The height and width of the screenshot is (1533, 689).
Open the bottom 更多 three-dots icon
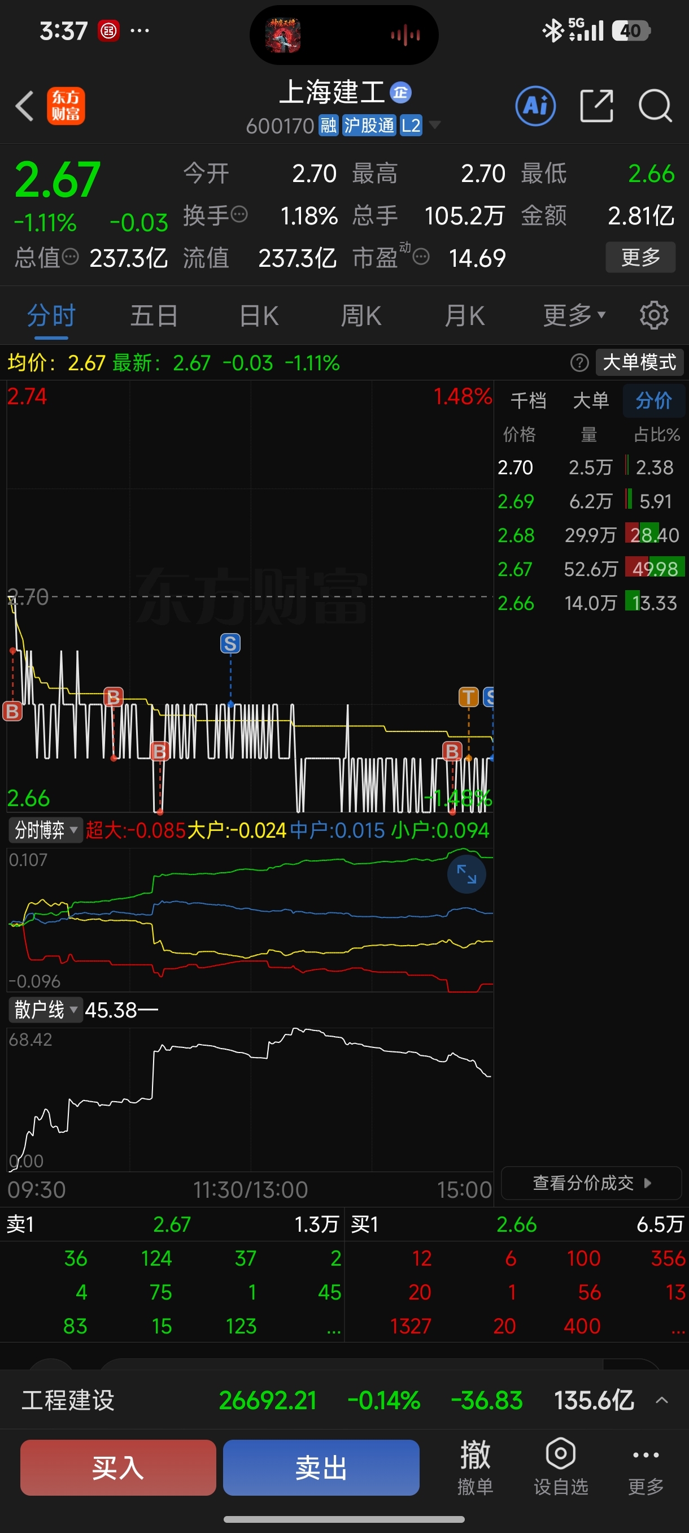click(x=646, y=1467)
